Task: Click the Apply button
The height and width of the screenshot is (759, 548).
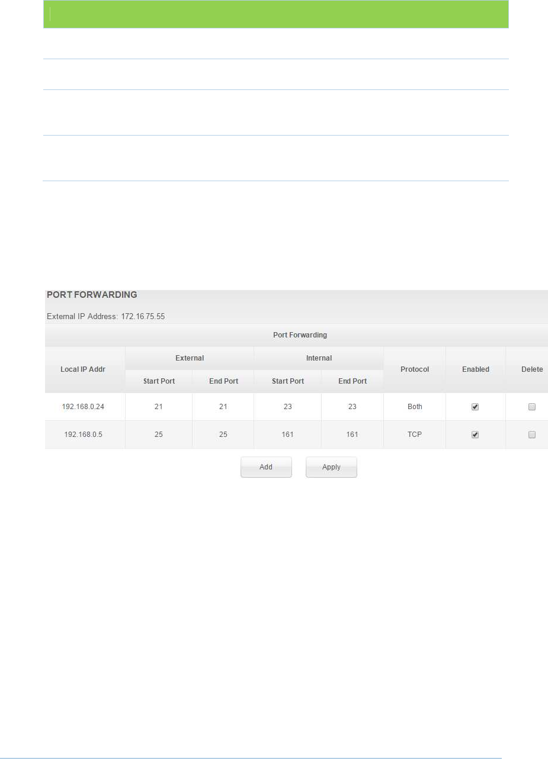Action: pyautogui.click(x=331, y=467)
